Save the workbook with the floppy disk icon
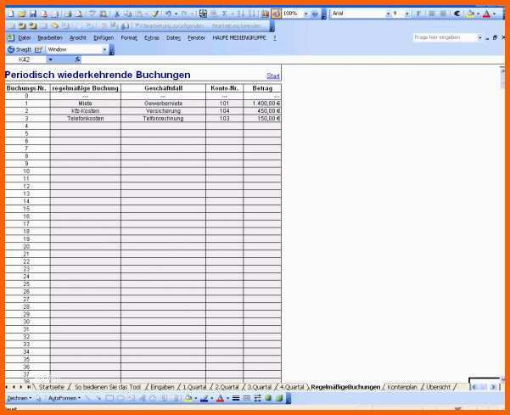The image size is (510, 415). (33, 14)
